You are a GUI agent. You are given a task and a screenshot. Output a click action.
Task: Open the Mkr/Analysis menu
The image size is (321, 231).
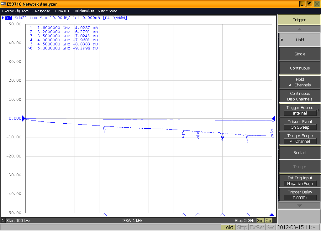[x=83, y=11]
